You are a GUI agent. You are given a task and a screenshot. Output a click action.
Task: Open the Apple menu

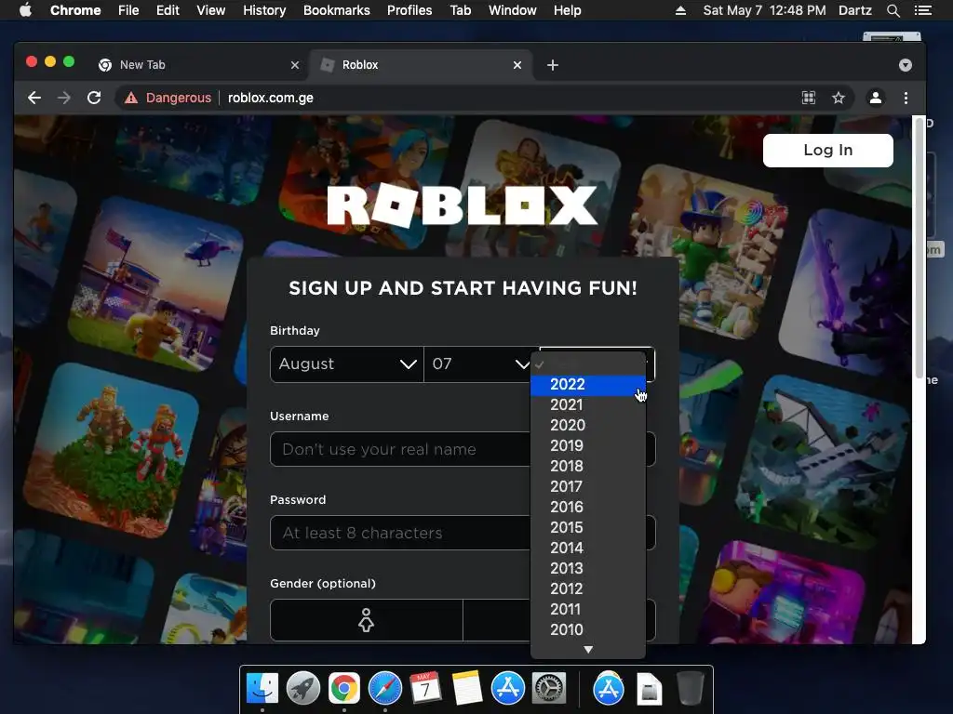[x=25, y=10]
